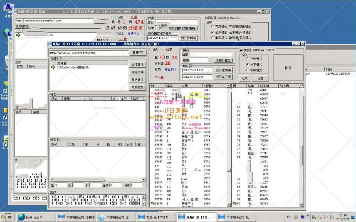Choose the 取款模式 radio button
Viewport: 356px width, 222px height.
pos(248,70)
